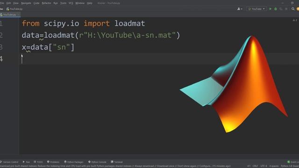Click the YouTube.py breadcrumb in the navigation bar

(14, 9)
